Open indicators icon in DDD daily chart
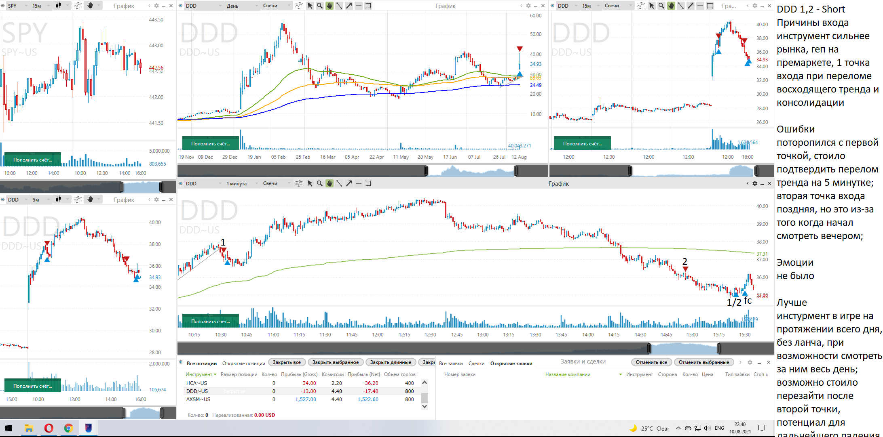The width and height of the screenshot is (883, 437). click(299, 6)
